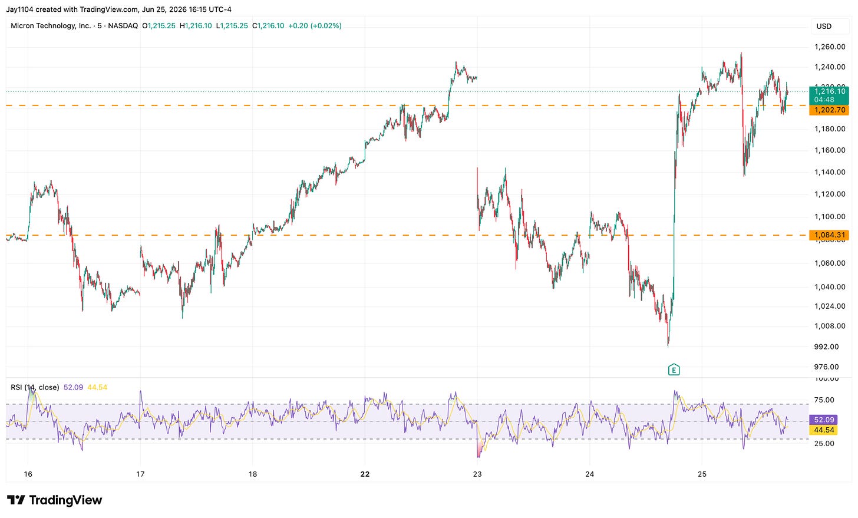Click the high value H1,216.10

point(196,26)
